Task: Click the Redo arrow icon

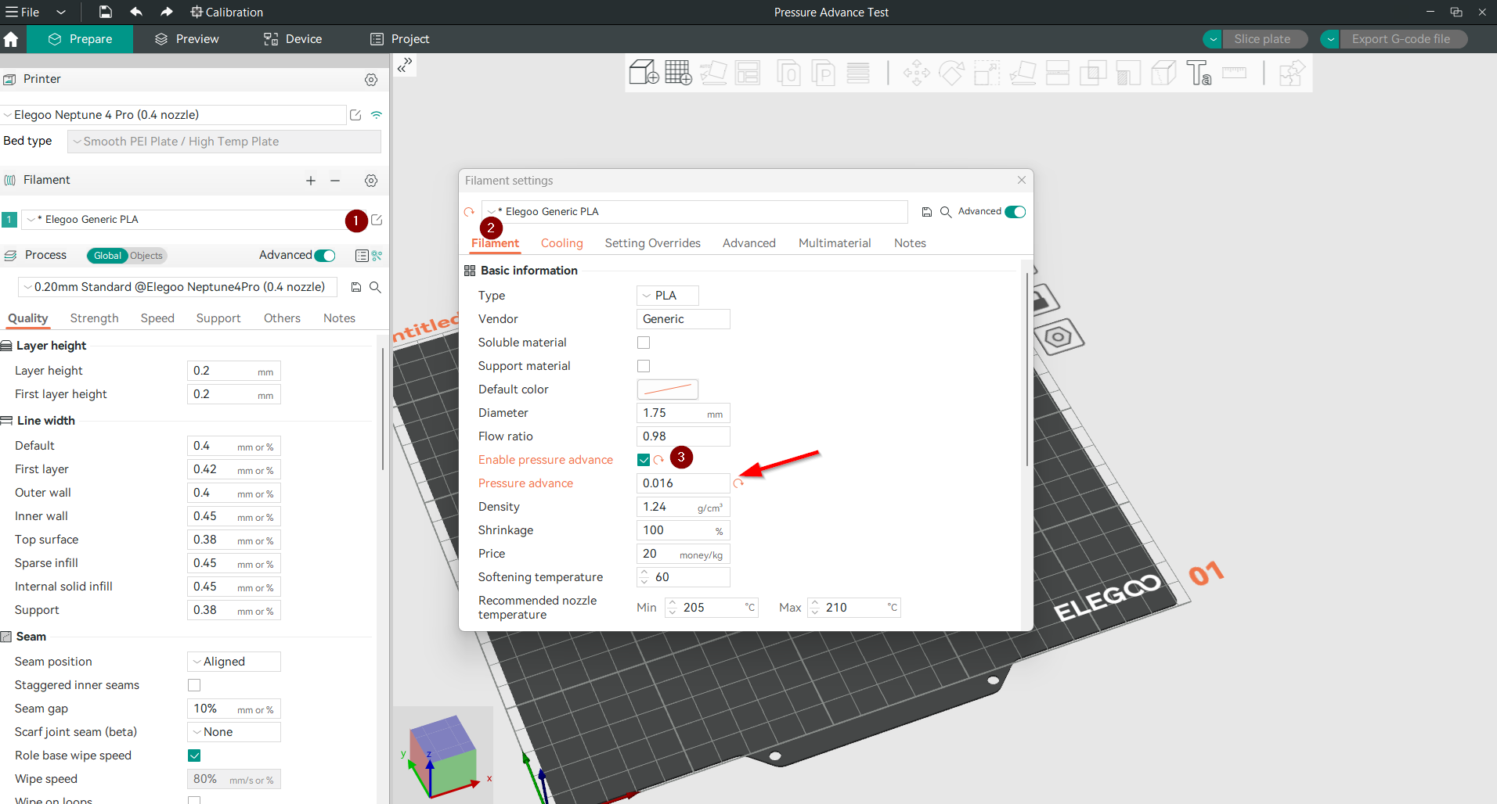Action: pos(166,12)
